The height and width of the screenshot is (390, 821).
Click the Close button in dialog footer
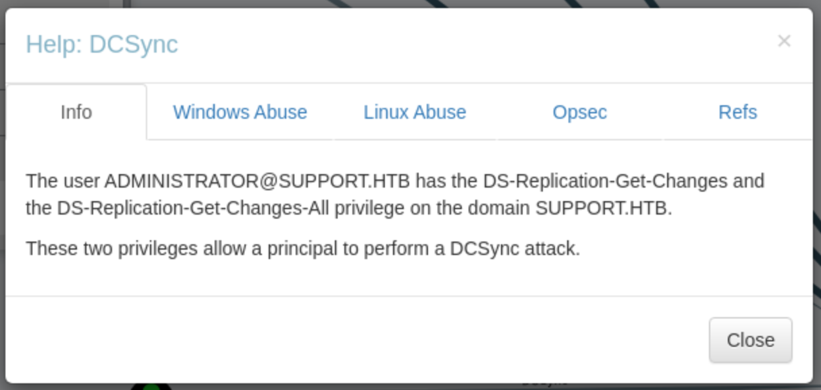750,340
